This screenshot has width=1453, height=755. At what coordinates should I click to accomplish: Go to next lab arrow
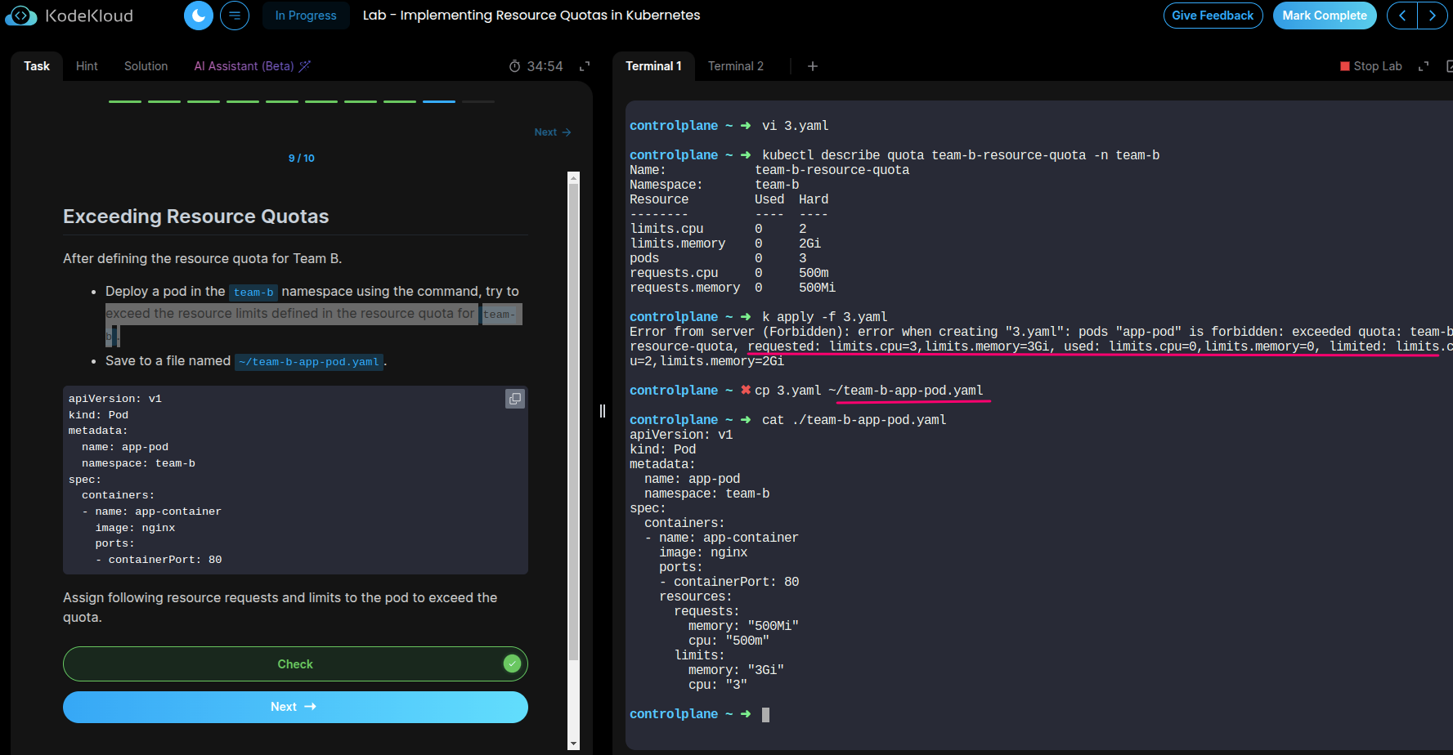1432,16
